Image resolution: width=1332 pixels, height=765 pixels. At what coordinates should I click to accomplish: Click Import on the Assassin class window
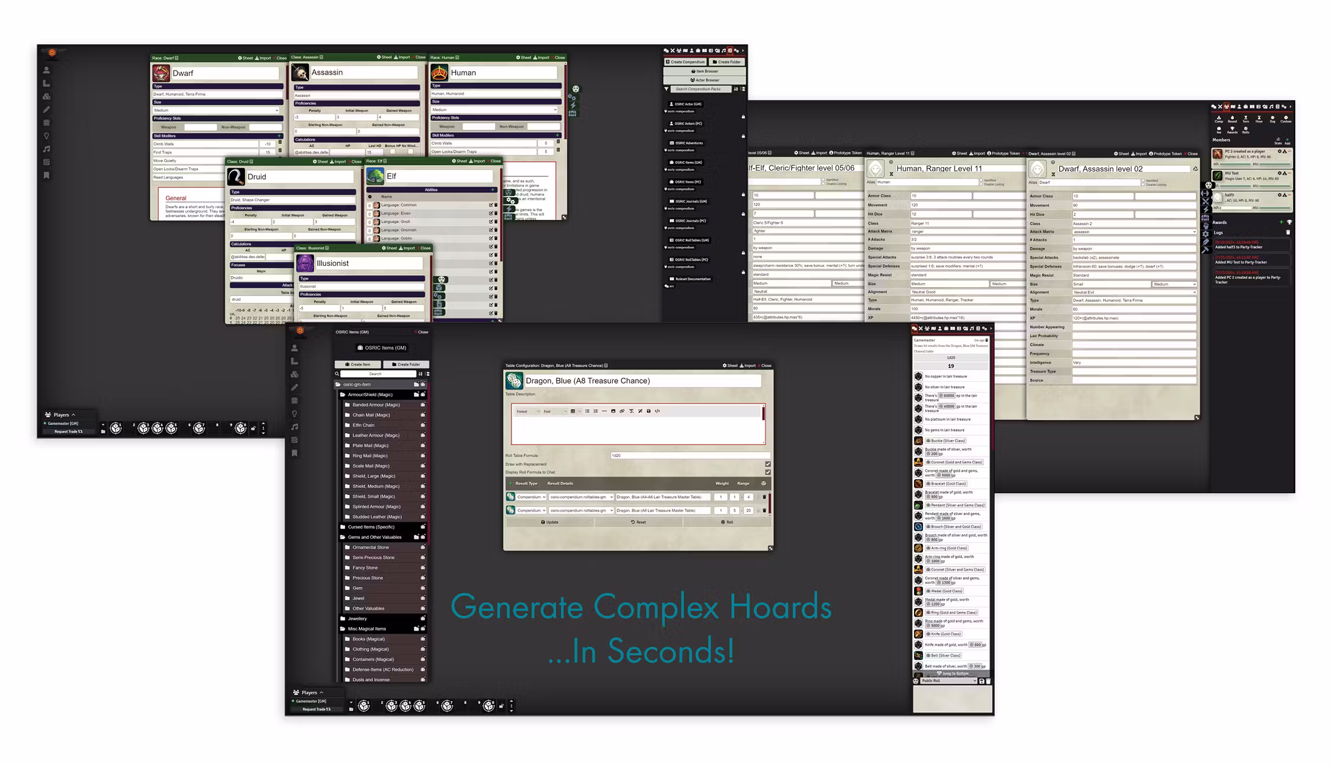coord(401,57)
